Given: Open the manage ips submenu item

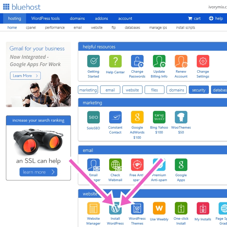Looking at the screenshot, I should coord(158,27).
